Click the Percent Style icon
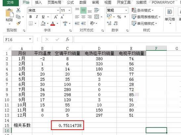The width and height of the screenshot is (181, 135). pyautogui.click(x=119, y=17)
